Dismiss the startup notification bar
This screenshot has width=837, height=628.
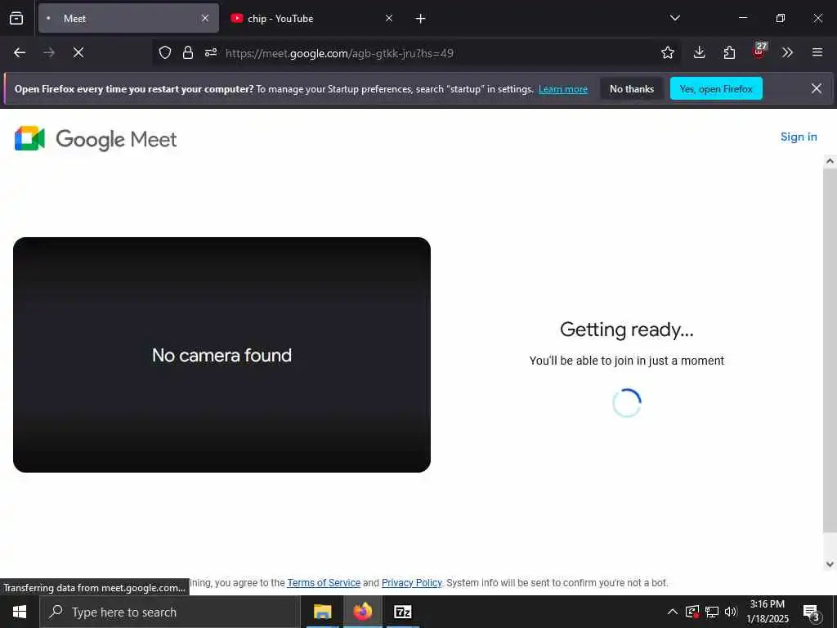(x=817, y=88)
